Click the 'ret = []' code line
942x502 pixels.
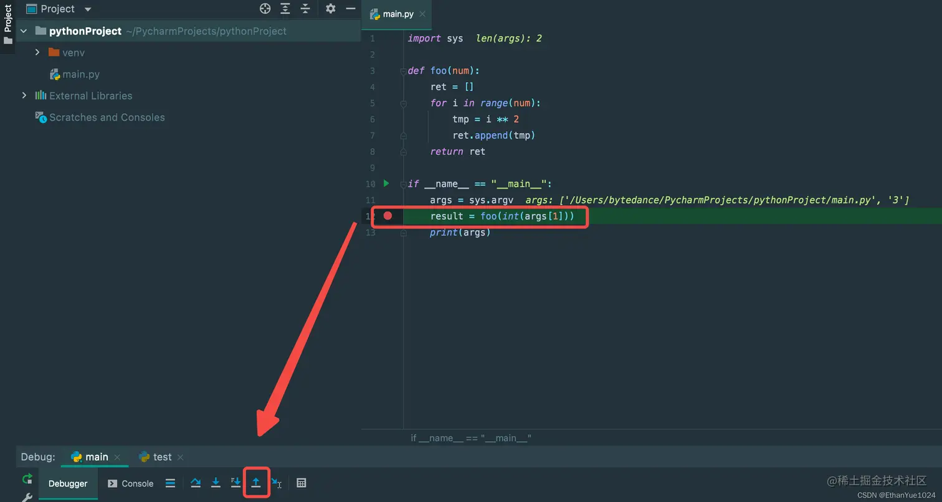(x=452, y=87)
